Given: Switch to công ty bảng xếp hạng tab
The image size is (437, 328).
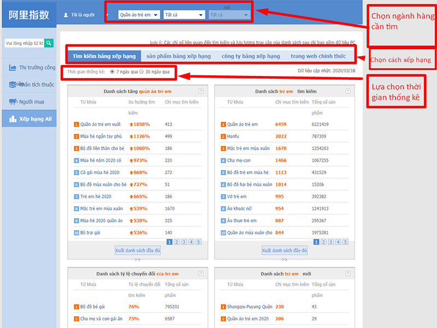Looking at the screenshot, I should pyautogui.click(x=251, y=56).
